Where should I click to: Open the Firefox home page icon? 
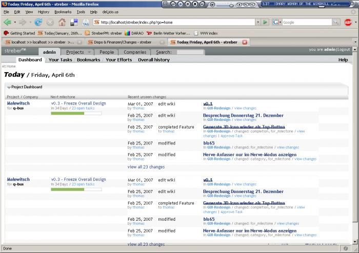[x=62, y=22]
